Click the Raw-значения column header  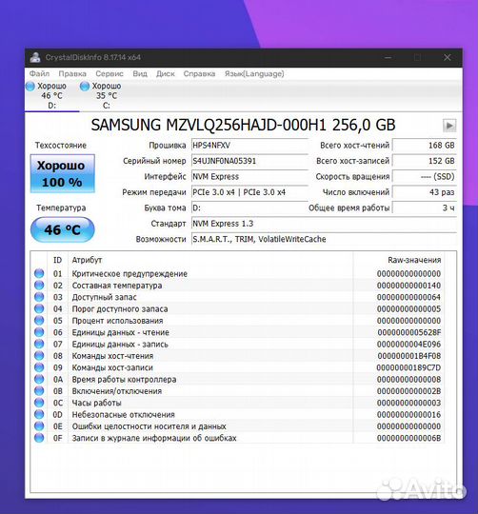399,260
